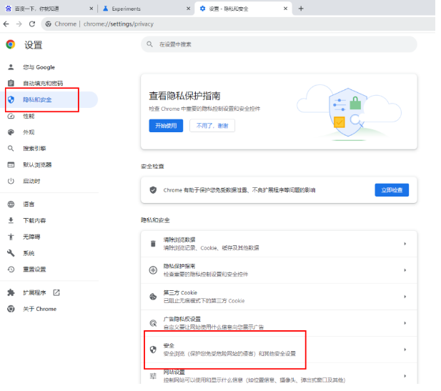Click the sliders icon for 网站设置

[x=153, y=376]
